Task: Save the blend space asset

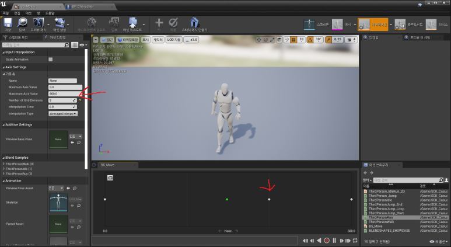Action: [8, 24]
